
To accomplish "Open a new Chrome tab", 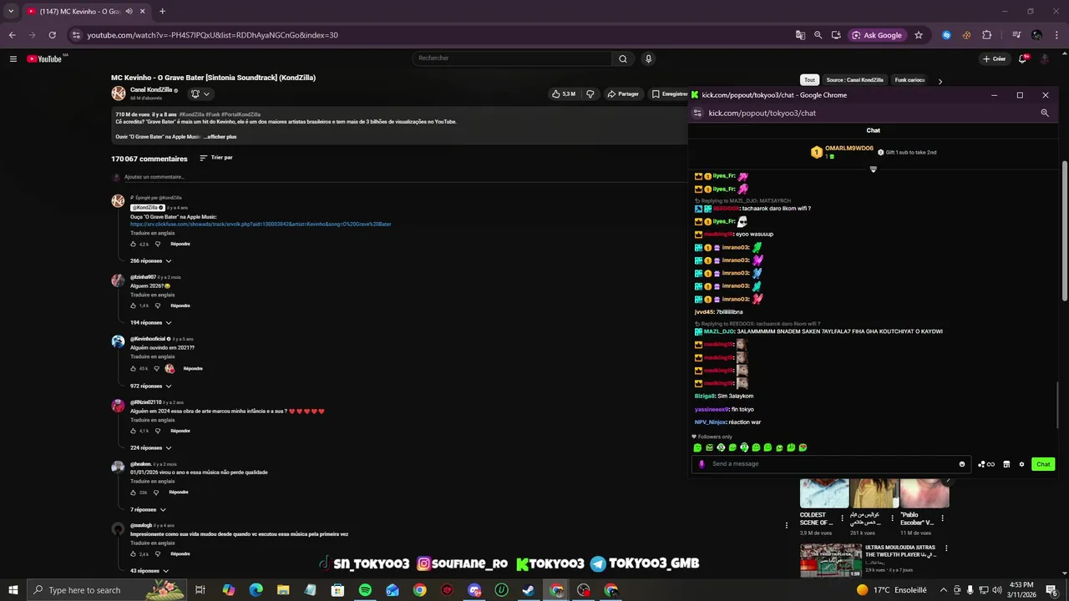I will pos(162,11).
